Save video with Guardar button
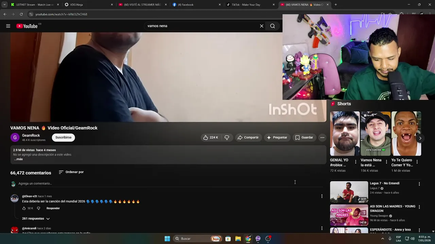The image size is (435, 244). (304, 137)
